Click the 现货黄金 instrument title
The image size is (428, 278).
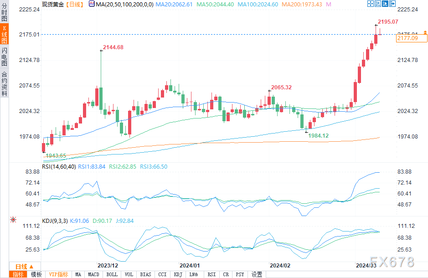tap(53, 5)
